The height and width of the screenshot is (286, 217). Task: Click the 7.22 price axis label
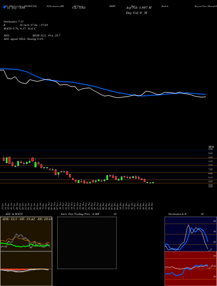pos(210,169)
